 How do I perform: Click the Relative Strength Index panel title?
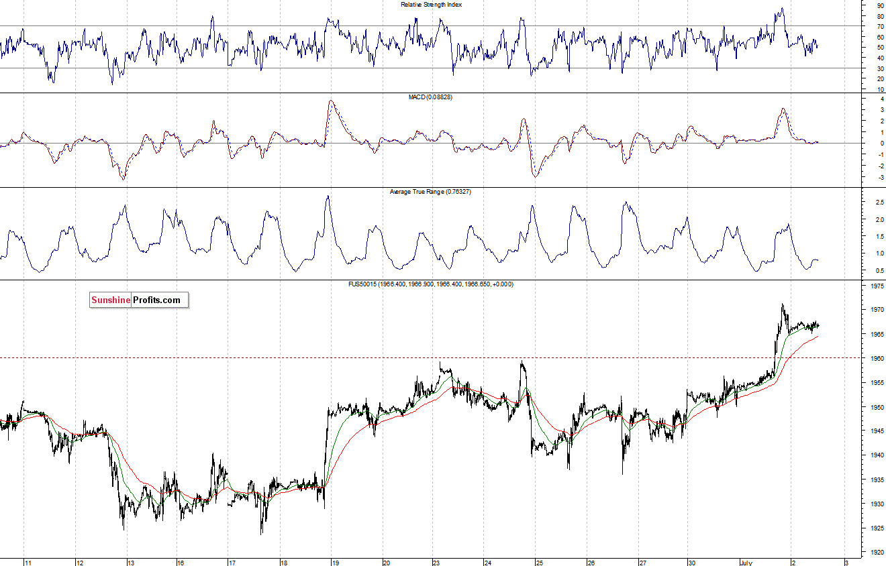point(431,4)
